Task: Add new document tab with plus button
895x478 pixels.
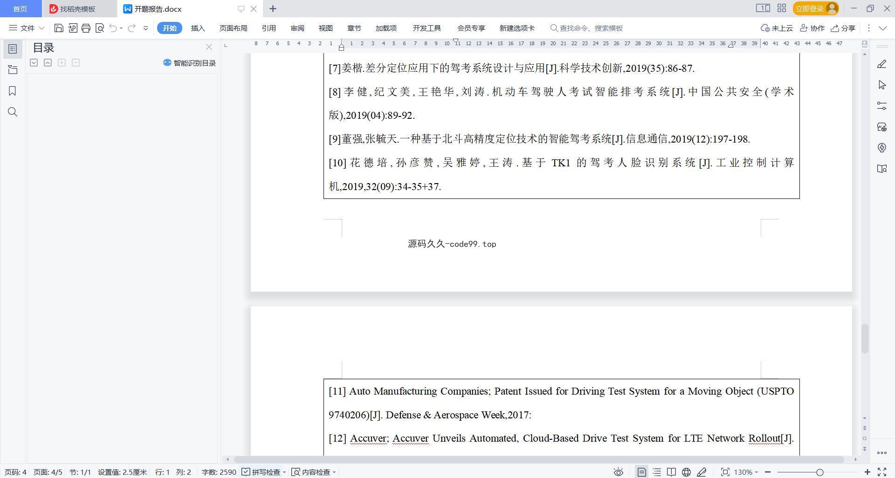Action: pos(273,8)
